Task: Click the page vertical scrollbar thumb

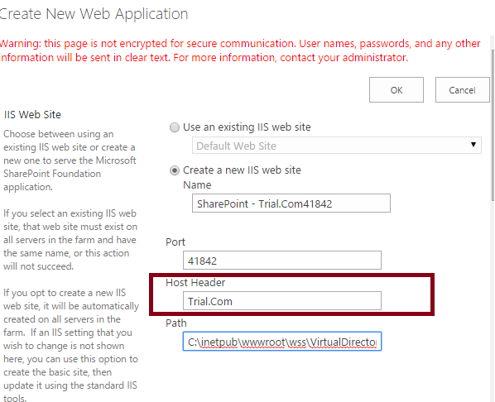Action: [x=493, y=125]
